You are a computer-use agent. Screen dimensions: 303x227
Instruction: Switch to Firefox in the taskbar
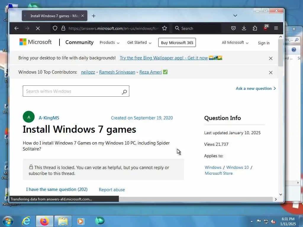click(x=44, y=221)
